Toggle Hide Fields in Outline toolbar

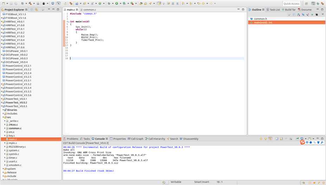303,15
